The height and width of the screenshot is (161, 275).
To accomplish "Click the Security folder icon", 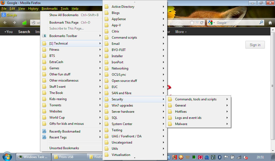I will tap(107, 99).
